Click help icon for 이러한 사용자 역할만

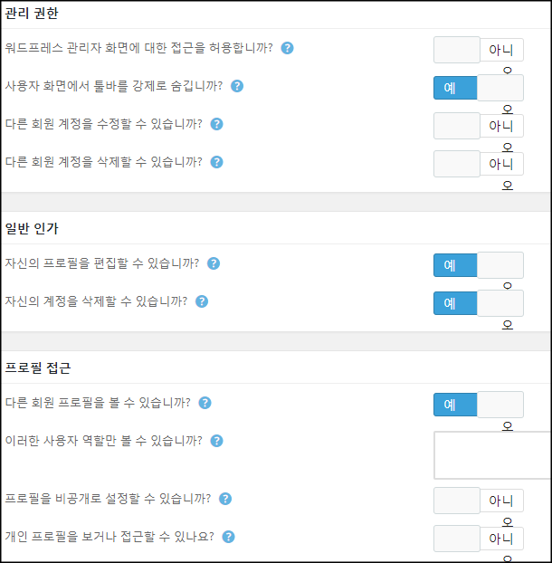pyautogui.click(x=216, y=441)
